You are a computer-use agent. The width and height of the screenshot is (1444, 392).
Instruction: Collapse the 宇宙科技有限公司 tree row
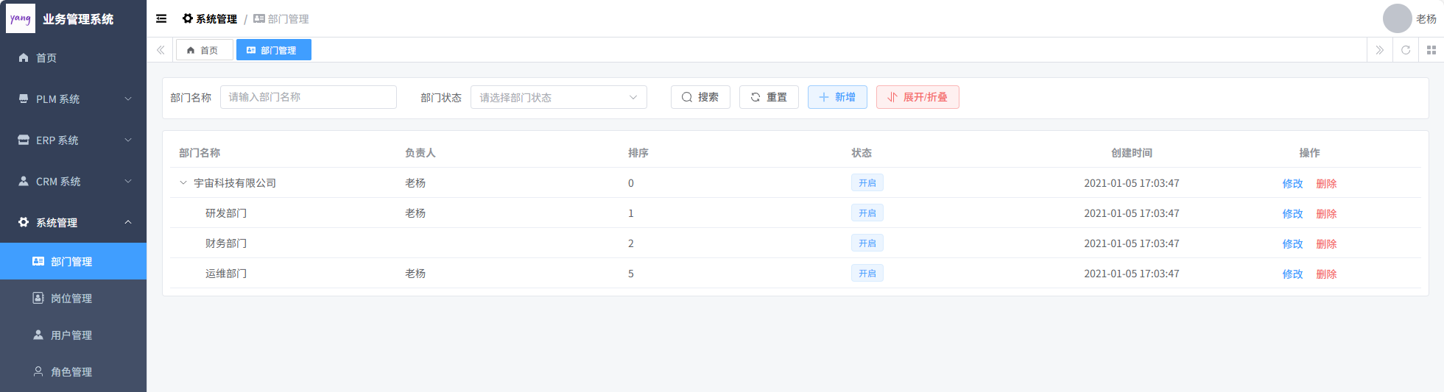(x=183, y=182)
